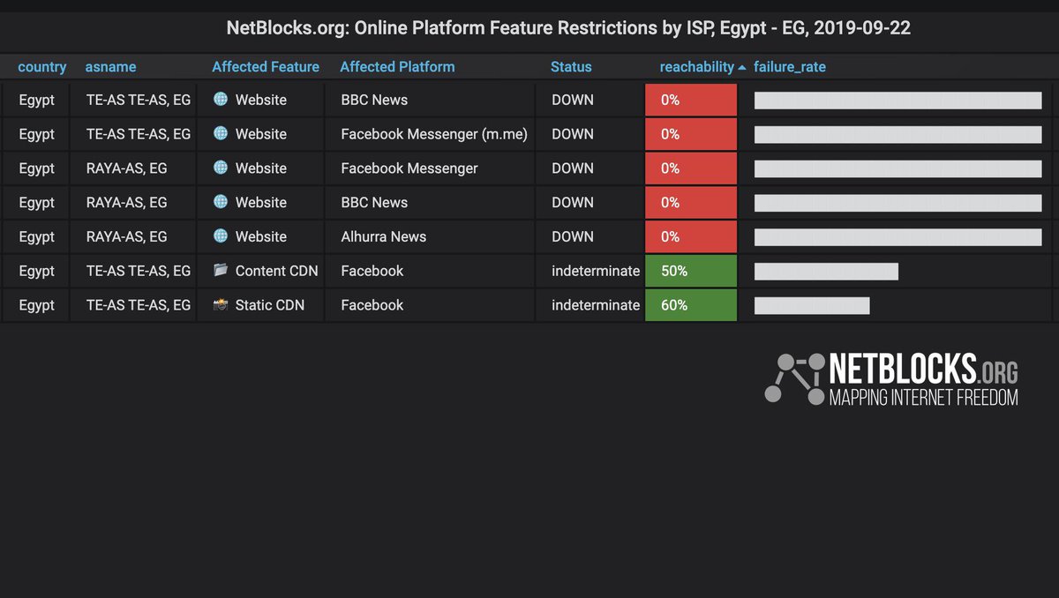Screen dimensions: 1059x598
Task: Click the Affected Feature column header
Action: [x=266, y=66]
